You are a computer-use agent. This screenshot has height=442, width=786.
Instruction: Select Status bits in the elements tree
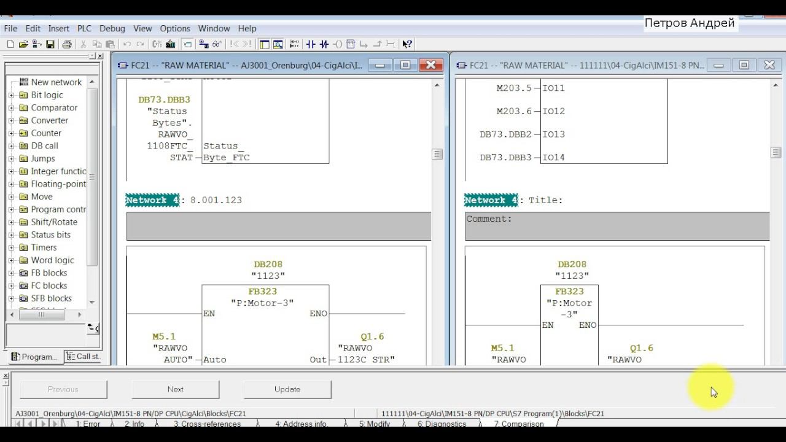tap(50, 235)
